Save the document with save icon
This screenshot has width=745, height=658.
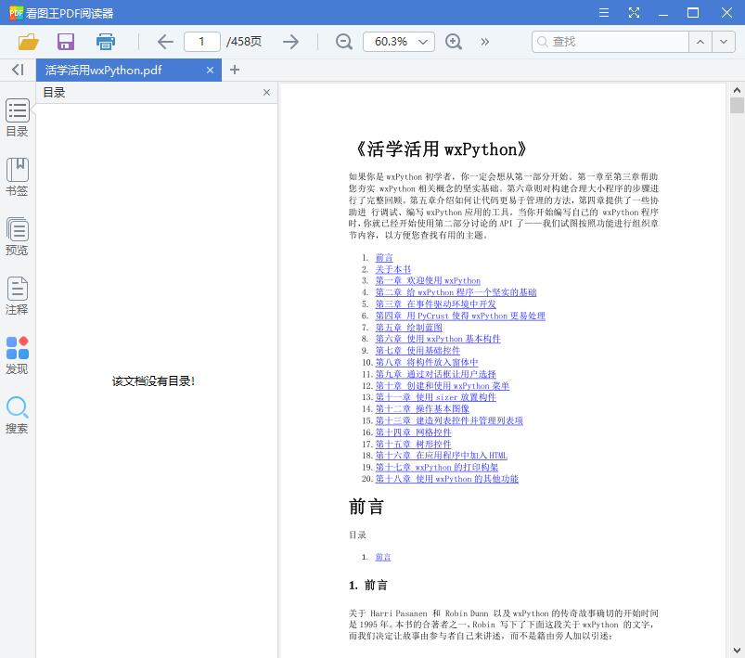tap(65, 42)
